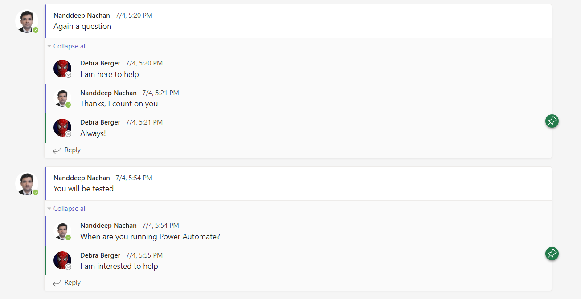Image resolution: width=581 pixels, height=299 pixels.
Task: Click Nanddeep's avatar beside "Thanks, I count on you"
Action: pyautogui.click(x=62, y=98)
